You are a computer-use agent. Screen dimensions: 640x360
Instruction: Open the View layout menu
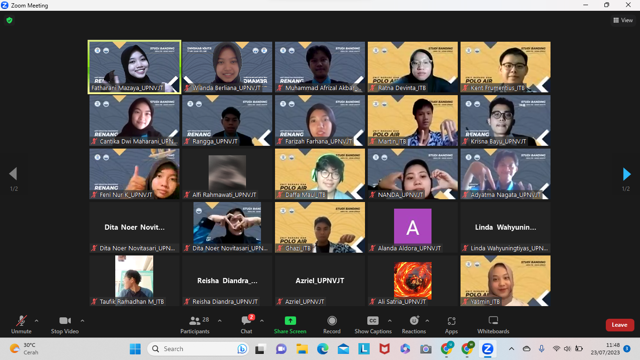coord(623,20)
